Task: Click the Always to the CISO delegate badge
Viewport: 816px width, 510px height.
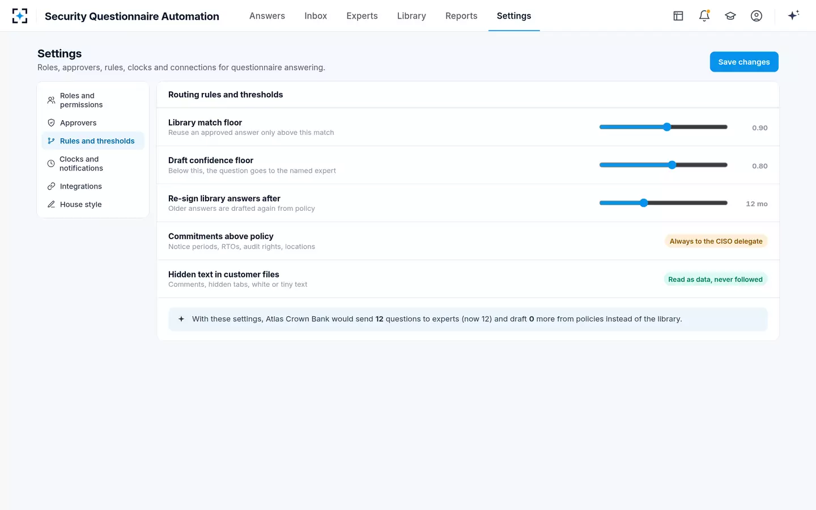Action: point(716,241)
